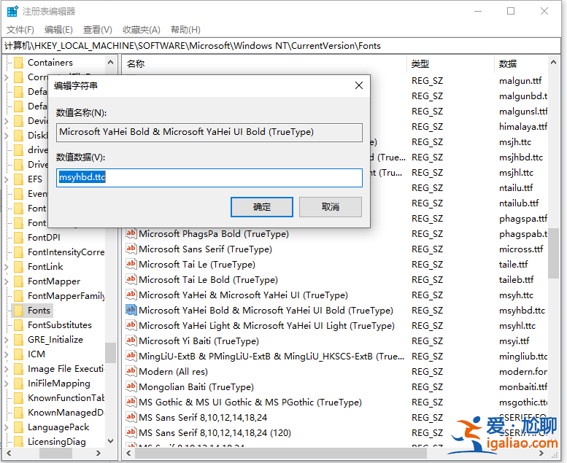Click tree pane scroll-down arrow
567x463 pixels.
(111, 441)
